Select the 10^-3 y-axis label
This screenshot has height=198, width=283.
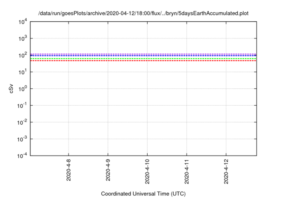point(22,139)
